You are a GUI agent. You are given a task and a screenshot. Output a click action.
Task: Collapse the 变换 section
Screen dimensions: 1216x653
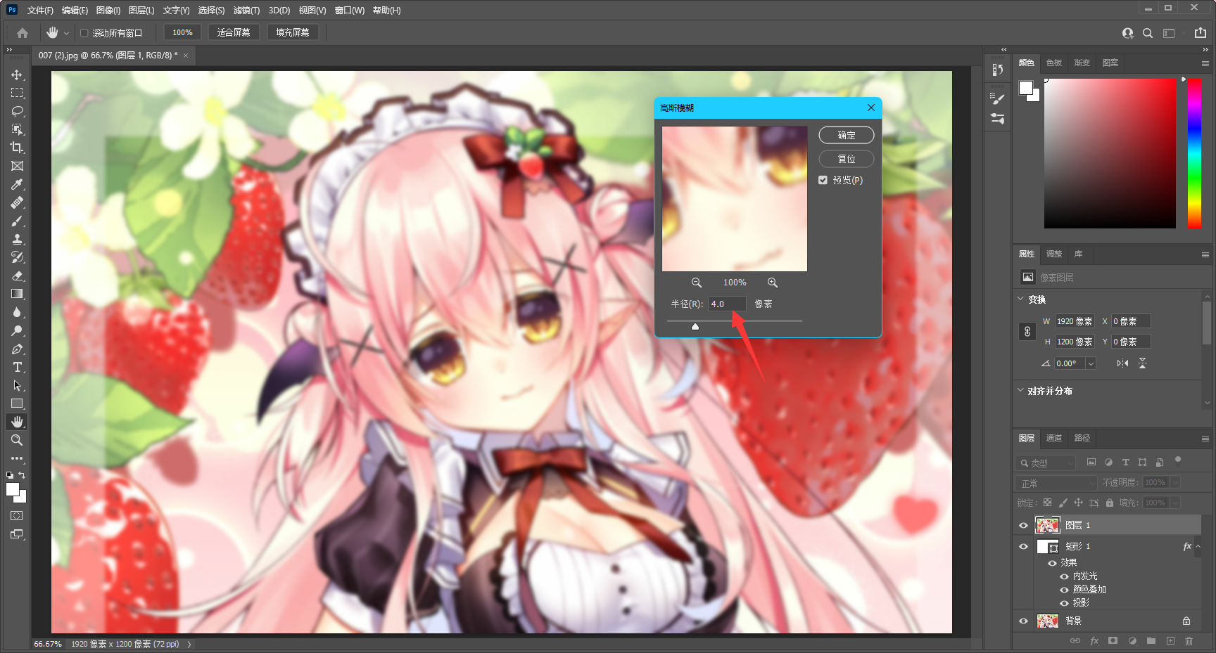(1020, 299)
